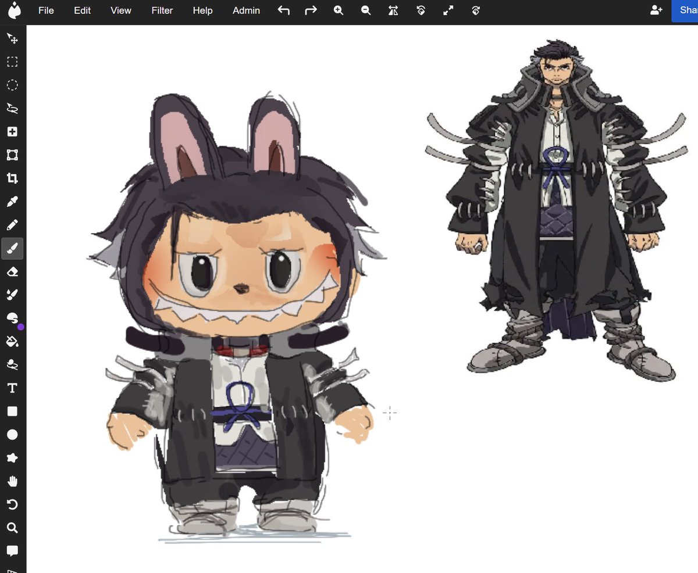This screenshot has width=698, height=573.
Task: Click the Undo arrow in the top bar
Action: (x=283, y=10)
